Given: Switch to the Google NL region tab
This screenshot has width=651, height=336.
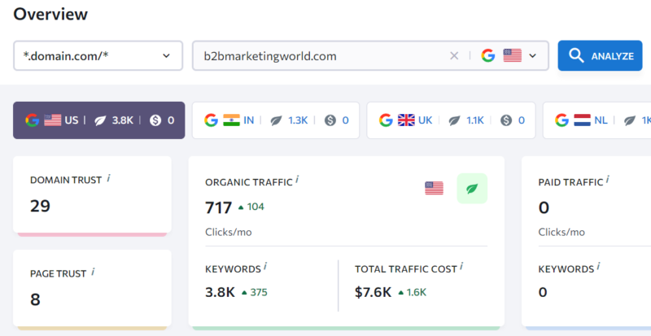Looking at the screenshot, I should click(597, 120).
